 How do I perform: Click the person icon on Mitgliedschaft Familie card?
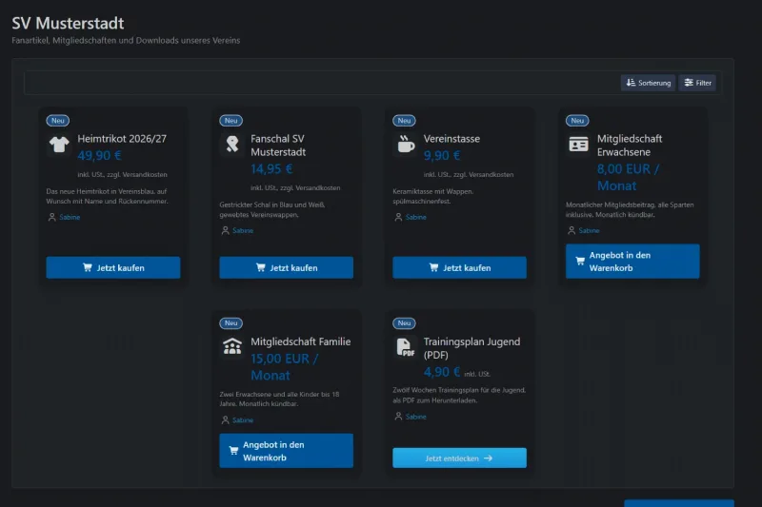tap(225, 420)
